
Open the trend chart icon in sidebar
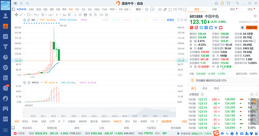(x=5, y=36)
